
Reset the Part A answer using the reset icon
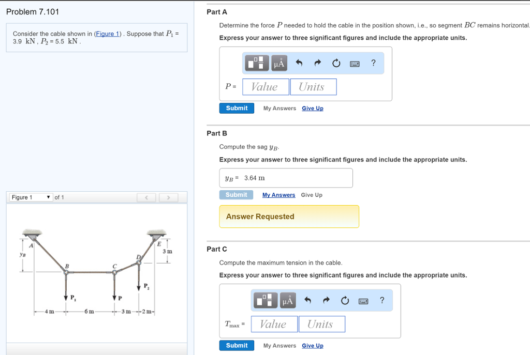tap(336, 63)
